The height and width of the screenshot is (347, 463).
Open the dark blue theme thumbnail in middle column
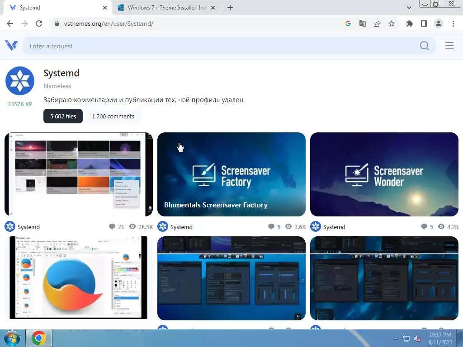coord(231,278)
